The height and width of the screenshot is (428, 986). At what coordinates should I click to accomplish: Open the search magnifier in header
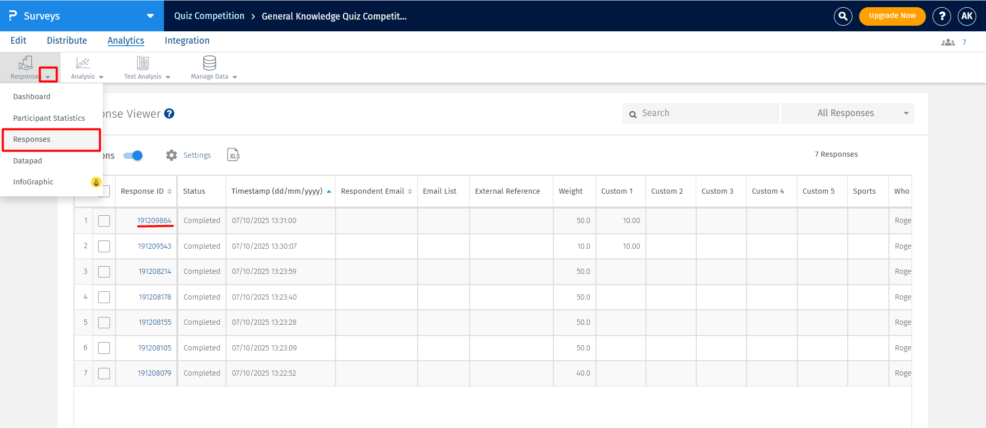843,16
